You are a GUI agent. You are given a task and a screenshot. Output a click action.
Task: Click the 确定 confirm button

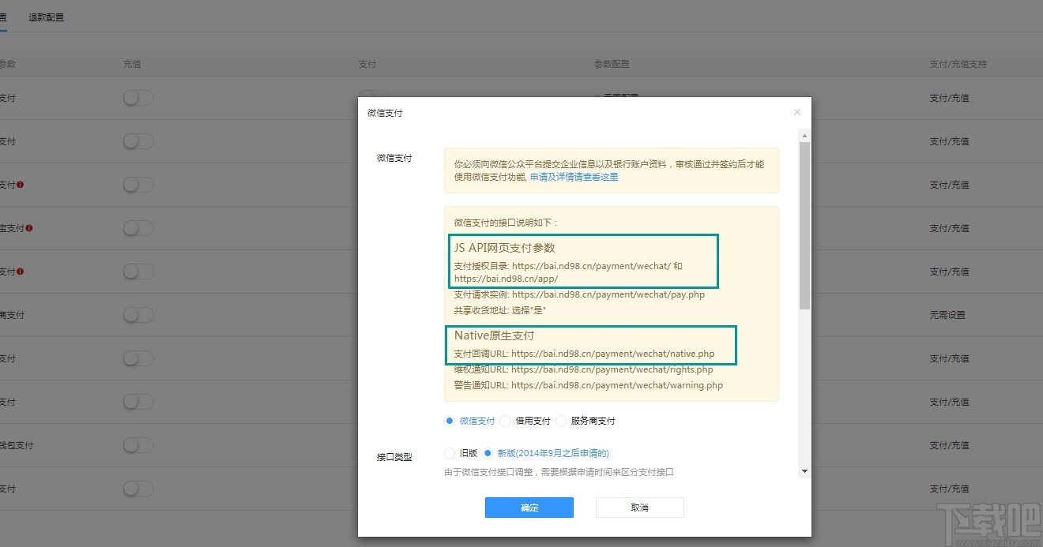coord(529,508)
